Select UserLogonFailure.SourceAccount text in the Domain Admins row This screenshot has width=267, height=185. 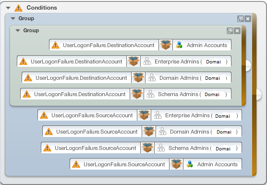pyautogui.click(x=97, y=132)
